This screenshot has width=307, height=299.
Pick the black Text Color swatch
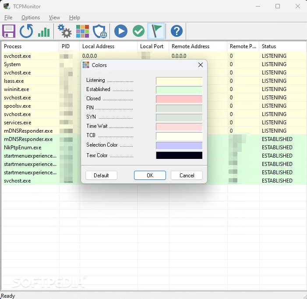(179, 155)
